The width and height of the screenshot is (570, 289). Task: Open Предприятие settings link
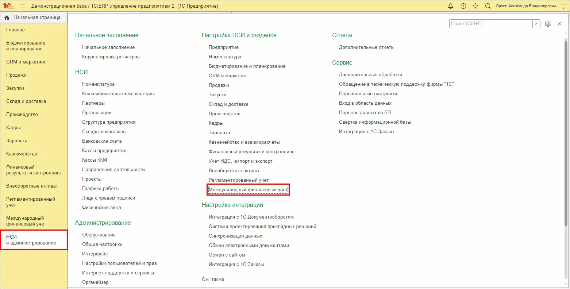point(224,47)
